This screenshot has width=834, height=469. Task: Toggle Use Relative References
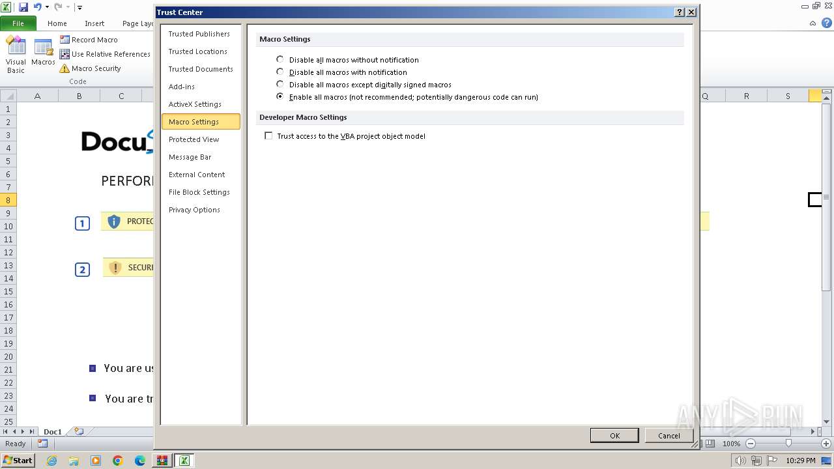[x=105, y=54]
